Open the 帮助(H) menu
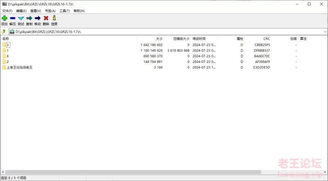Viewport: 328px width, 181px height. (79, 11)
